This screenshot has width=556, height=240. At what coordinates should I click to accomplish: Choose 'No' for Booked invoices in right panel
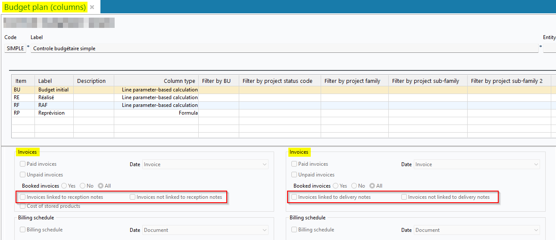tap(354, 186)
